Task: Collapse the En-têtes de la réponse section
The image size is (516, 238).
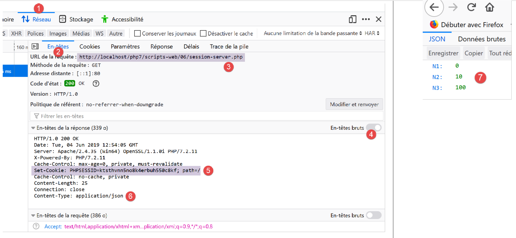Action: [x=33, y=128]
